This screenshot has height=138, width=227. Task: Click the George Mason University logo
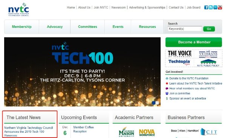pyautogui.click(x=126, y=132)
